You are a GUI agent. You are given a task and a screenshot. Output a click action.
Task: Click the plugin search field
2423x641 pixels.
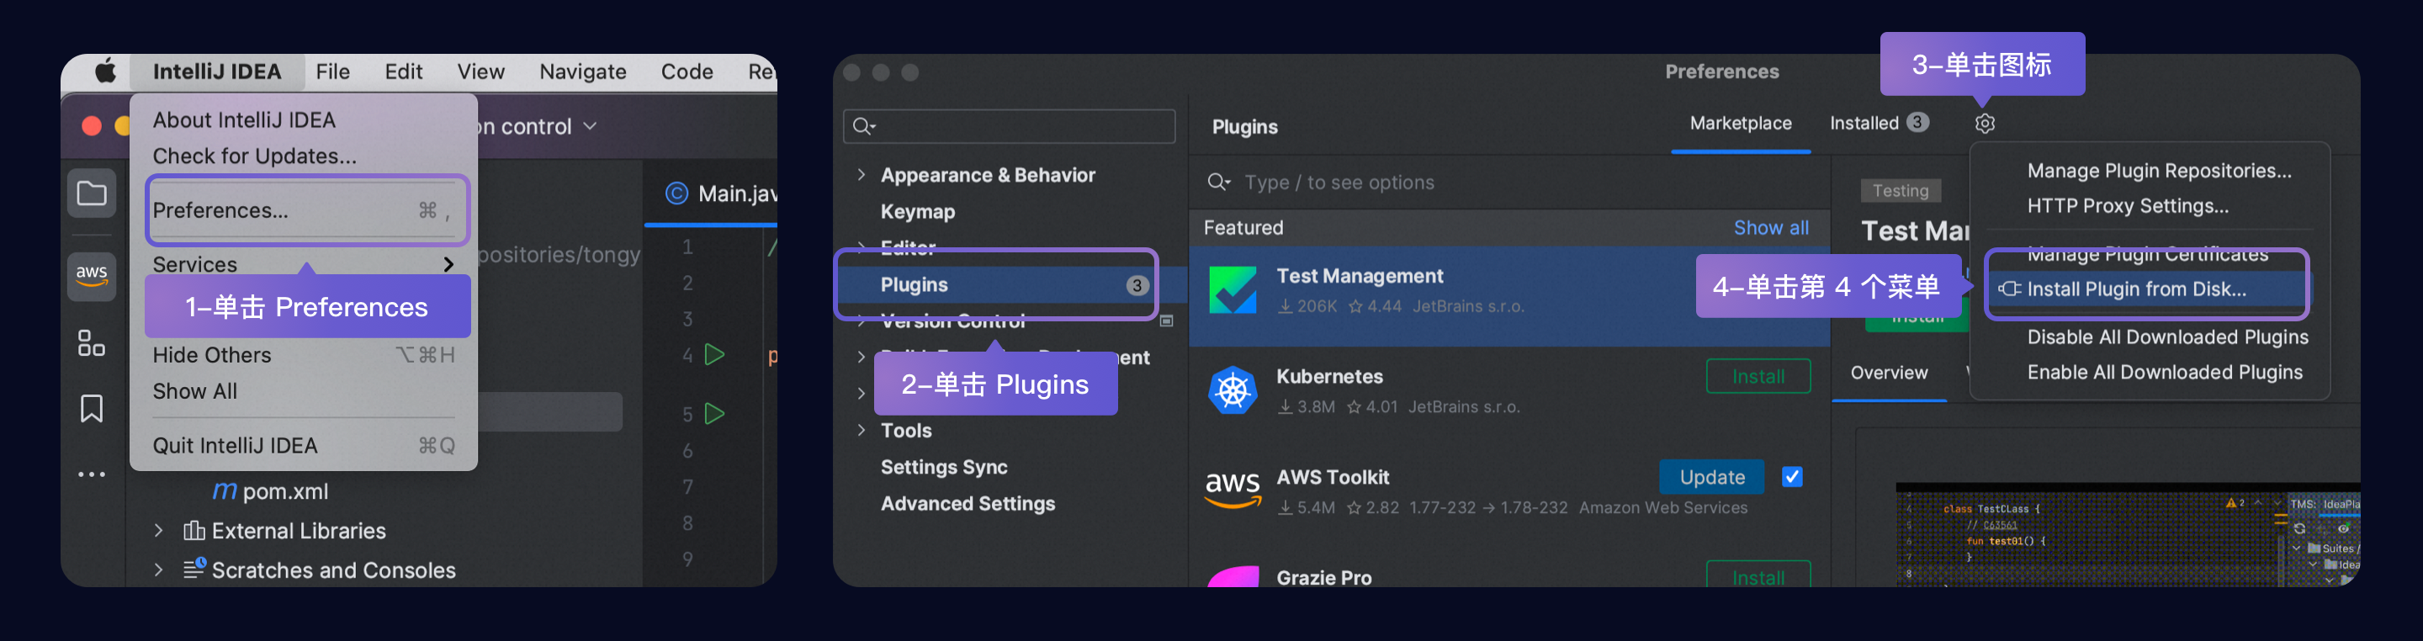tap(1505, 183)
